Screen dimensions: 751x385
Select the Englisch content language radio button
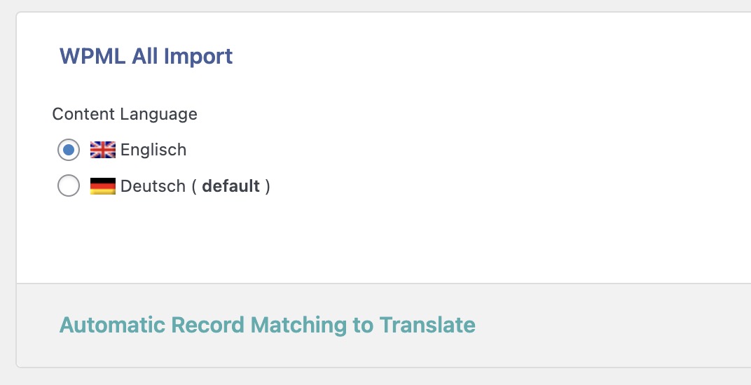point(69,150)
